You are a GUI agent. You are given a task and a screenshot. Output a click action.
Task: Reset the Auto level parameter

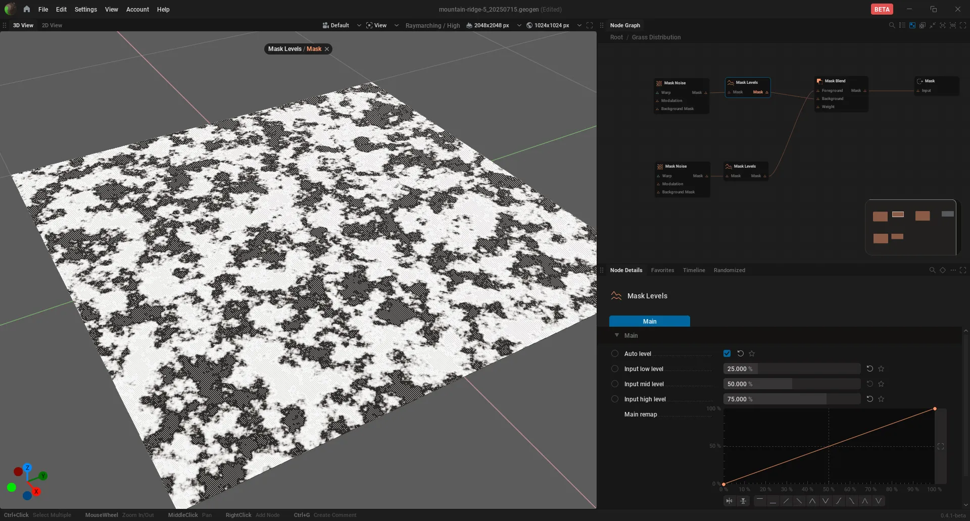pos(741,353)
